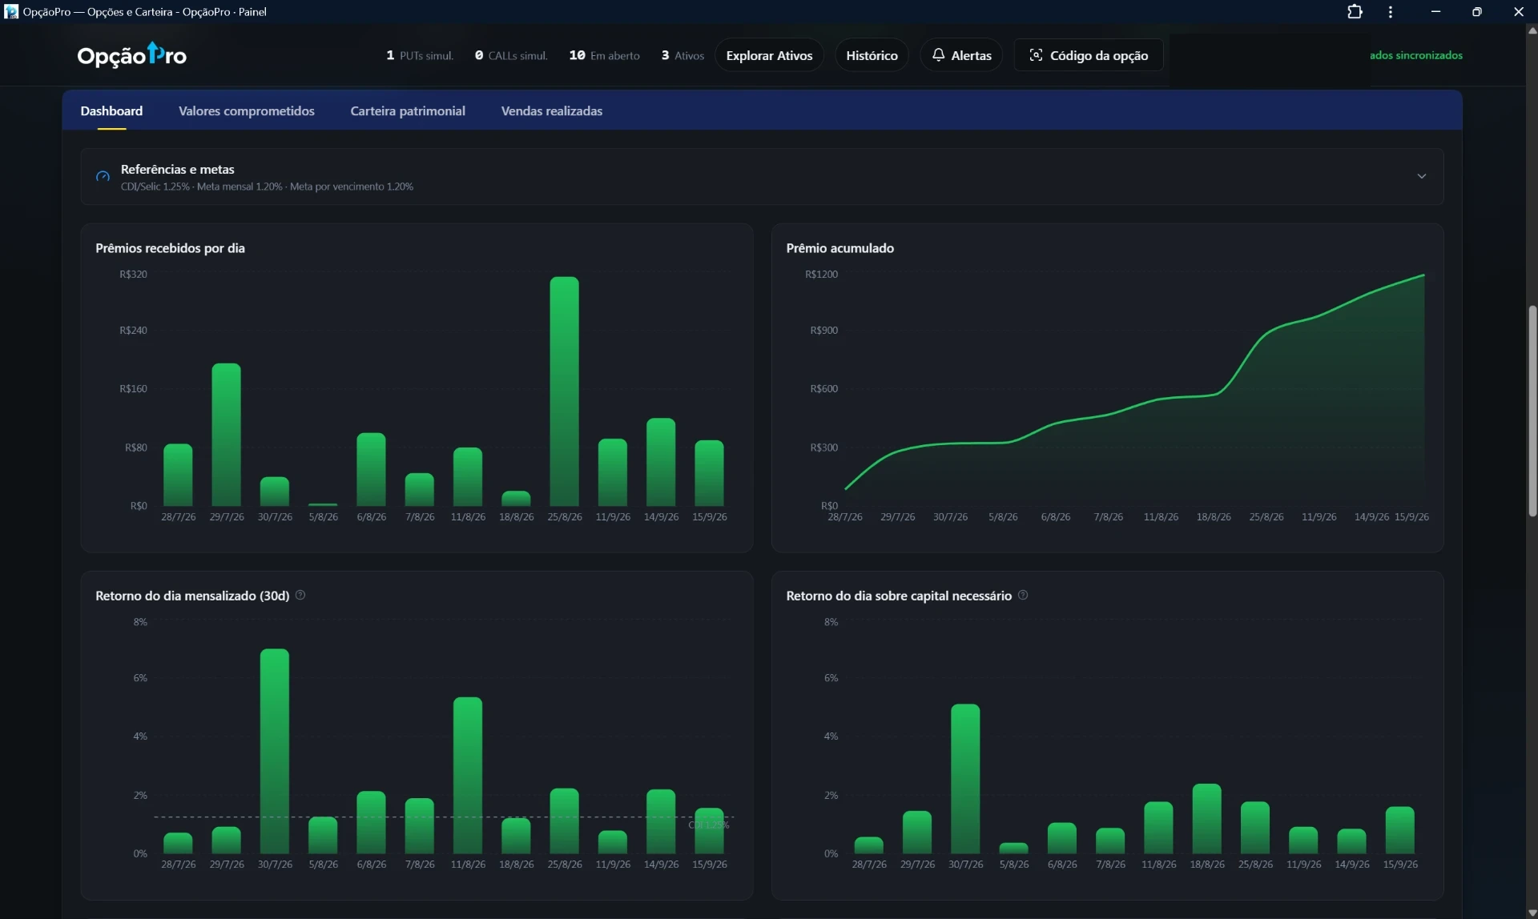The image size is (1538, 919).
Task: Open the extensions puzzle icon in title bar
Action: (x=1355, y=12)
